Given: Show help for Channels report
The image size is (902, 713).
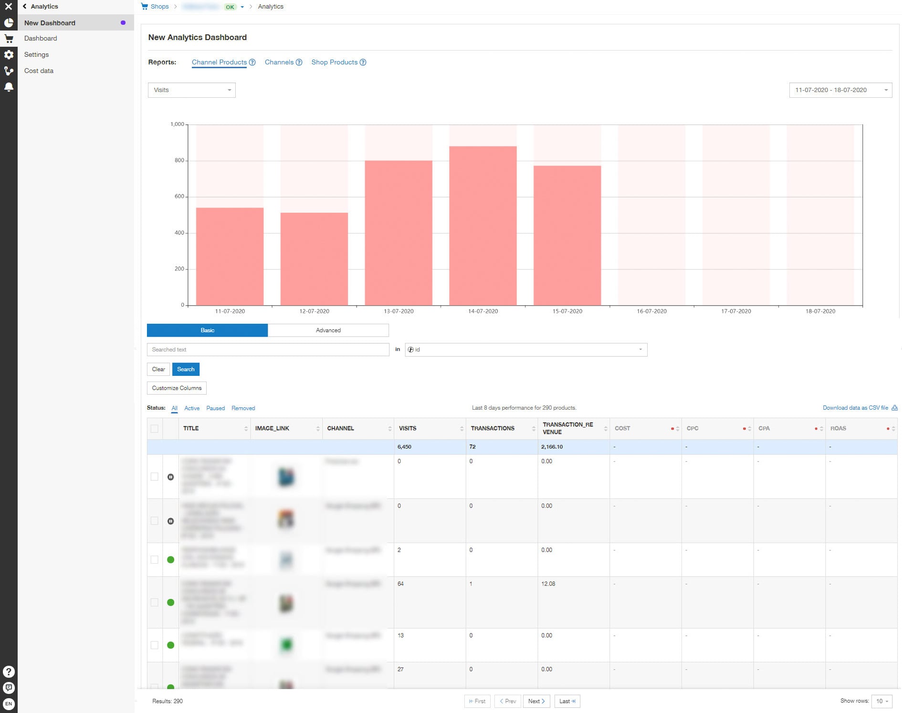Looking at the screenshot, I should (x=299, y=62).
